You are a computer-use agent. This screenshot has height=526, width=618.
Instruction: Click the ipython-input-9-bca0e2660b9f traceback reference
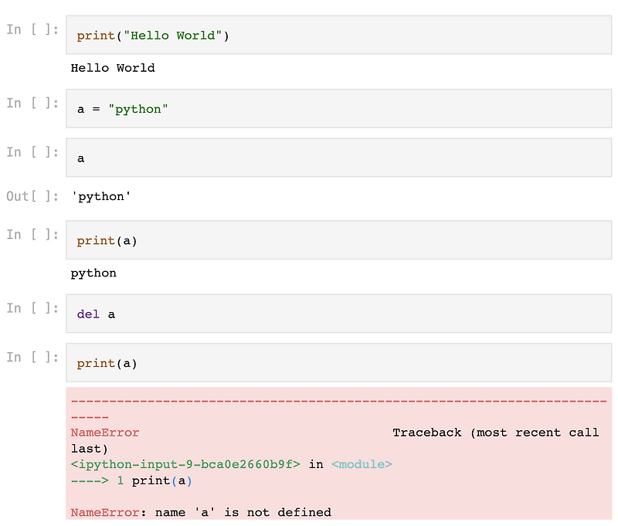click(185, 464)
